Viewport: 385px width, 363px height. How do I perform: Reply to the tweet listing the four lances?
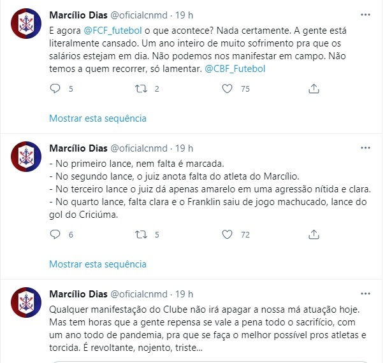55,234
